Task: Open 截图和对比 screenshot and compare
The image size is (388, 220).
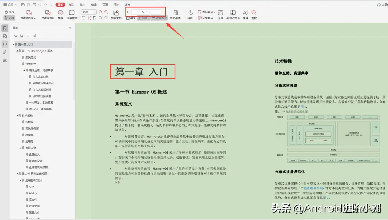Action: (233, 15)
